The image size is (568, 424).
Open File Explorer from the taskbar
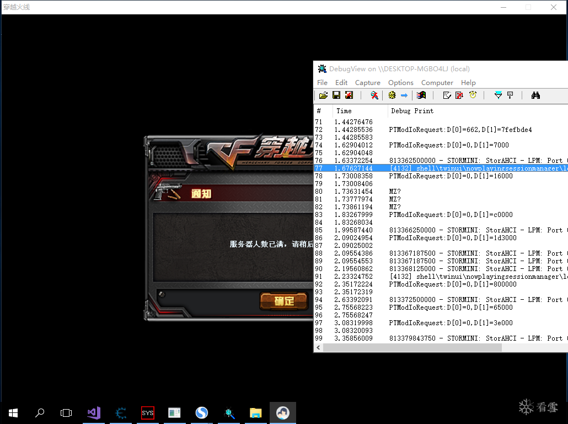tap(255, 413)
